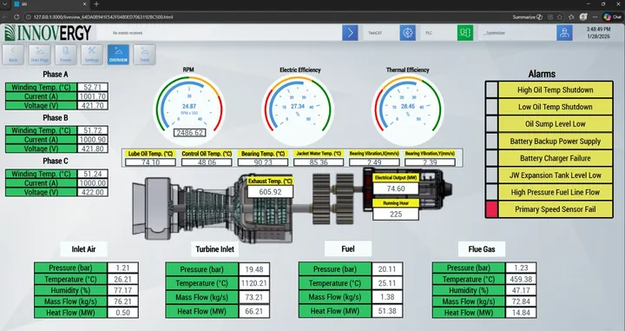Image resolution: width=625 pixels, height=331 pixels.
Task: Switch to the Trend page
Action: point(144,54)
